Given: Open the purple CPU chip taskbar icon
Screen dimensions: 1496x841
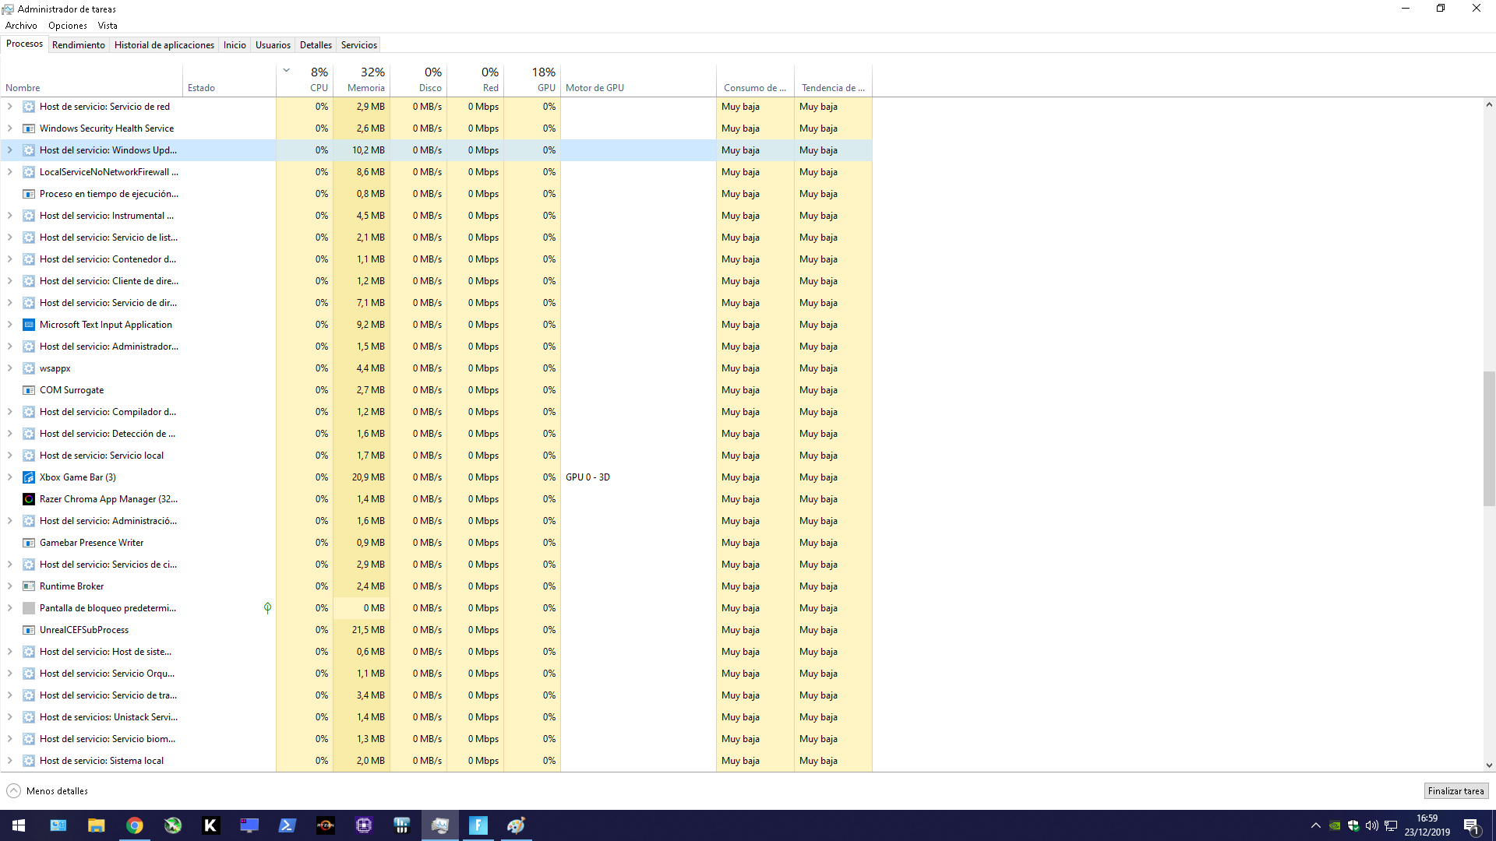Looking at the screenshot, I should pos(364,825).
